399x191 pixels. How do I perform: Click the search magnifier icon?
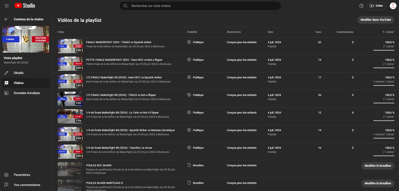point(125,6)
